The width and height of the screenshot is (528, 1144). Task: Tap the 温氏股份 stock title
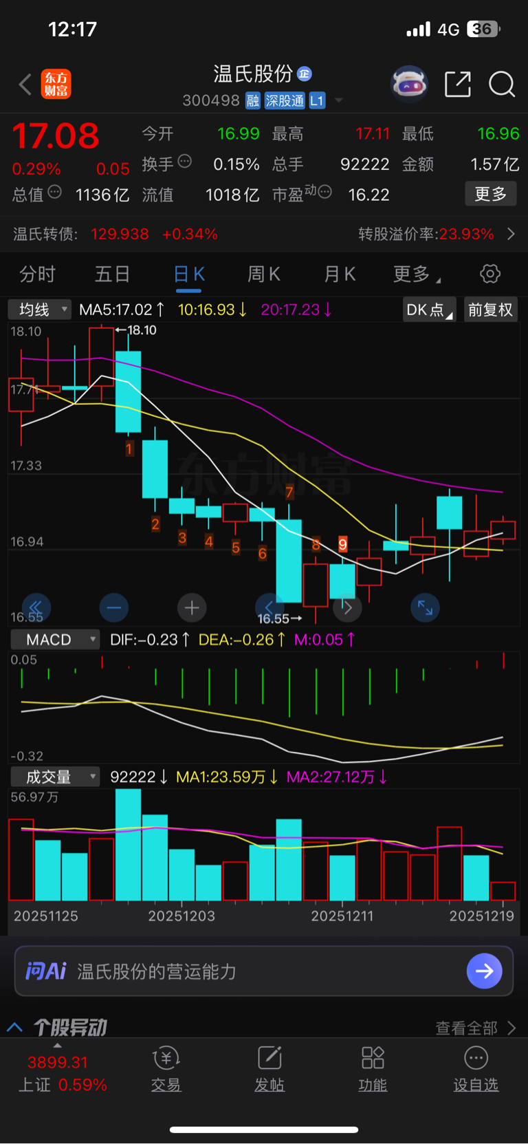pyautogui.click(x=253, y=74)
